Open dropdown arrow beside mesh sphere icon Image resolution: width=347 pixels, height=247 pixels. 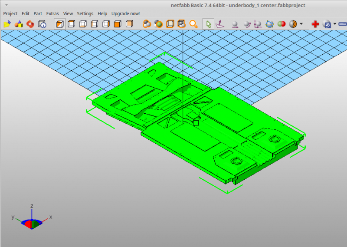301,24
